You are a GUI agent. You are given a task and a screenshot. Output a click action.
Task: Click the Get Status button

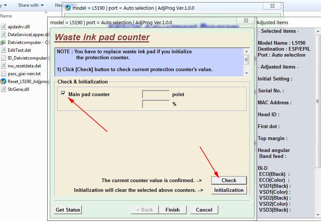point(68,210)
